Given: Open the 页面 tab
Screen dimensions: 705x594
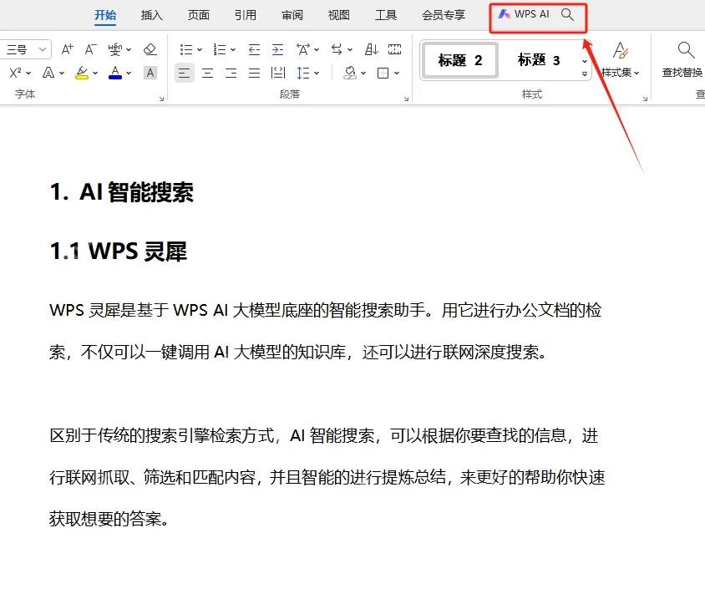Looking at the screenshot, I should tap(198, 15).
